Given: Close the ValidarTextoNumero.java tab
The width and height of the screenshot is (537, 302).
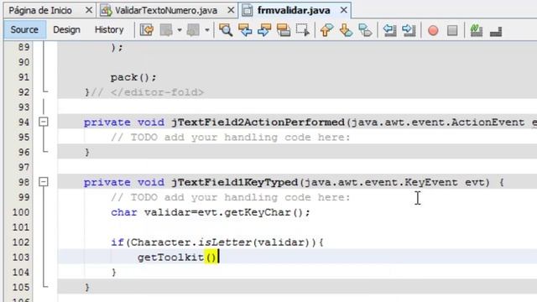Looking at the screenshot, I should point(231,10).
